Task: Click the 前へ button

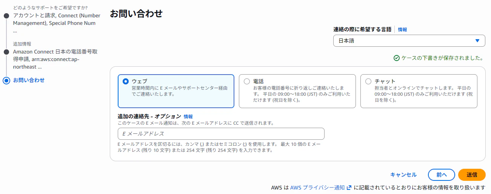Action: point(442,175)
